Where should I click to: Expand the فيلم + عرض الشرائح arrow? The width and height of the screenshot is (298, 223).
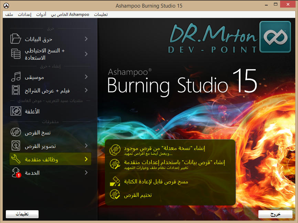click(86, 90)
